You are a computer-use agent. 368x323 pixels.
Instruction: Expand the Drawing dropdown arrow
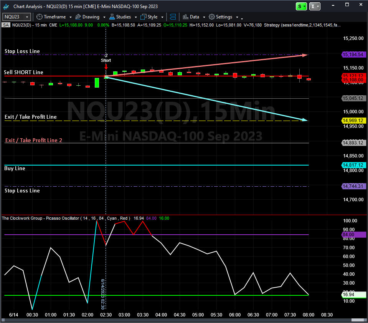[104, 17]
